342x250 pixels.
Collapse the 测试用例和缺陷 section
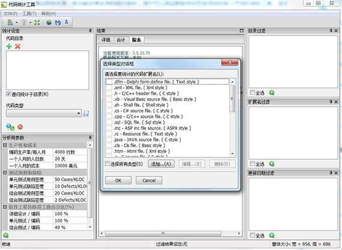point(5,172)
